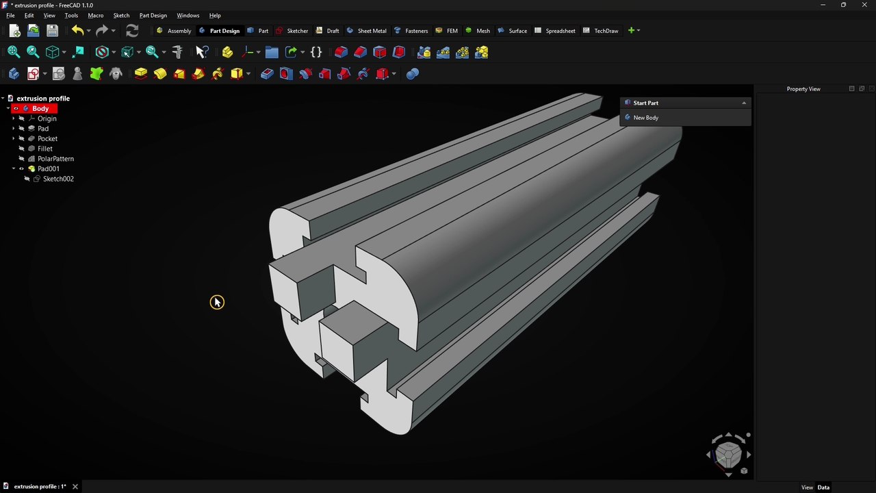Select the Additive Pipe tool

198,74
